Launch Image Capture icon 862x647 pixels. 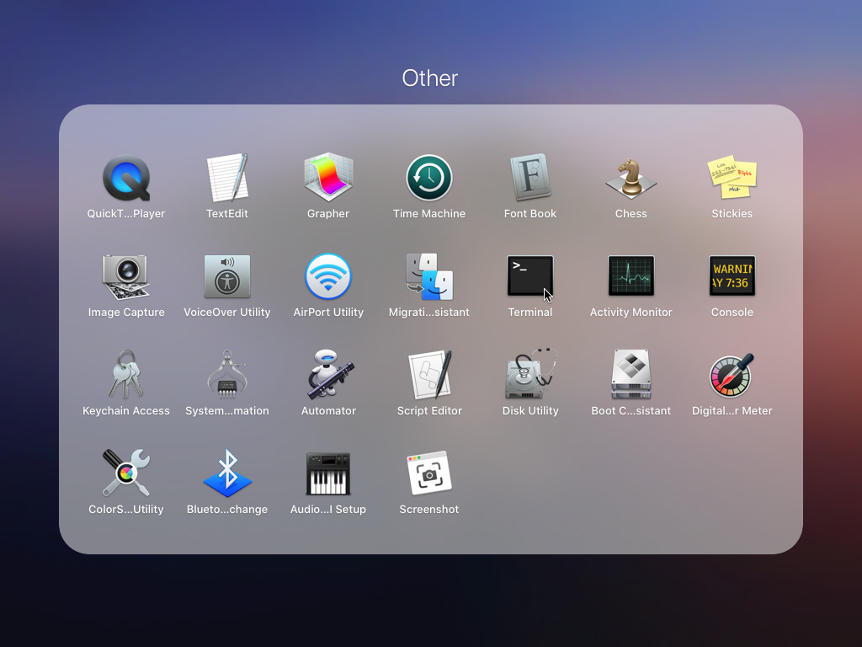(126, 276)
